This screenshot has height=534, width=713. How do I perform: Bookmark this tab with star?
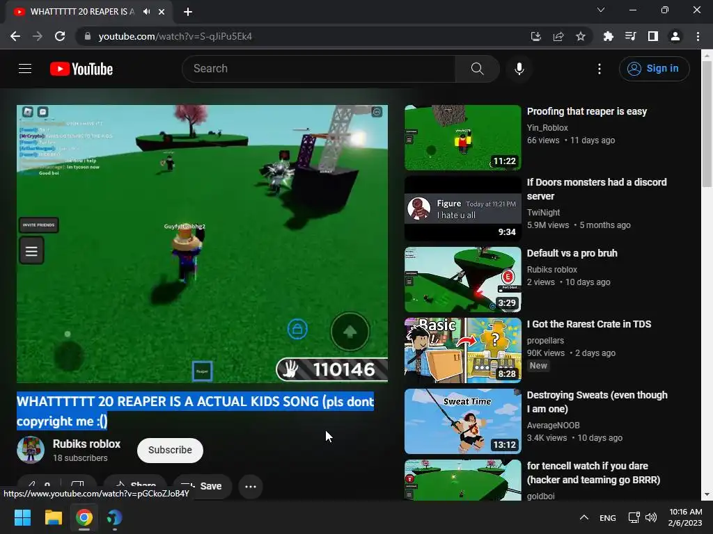click(x=581, y=36)
